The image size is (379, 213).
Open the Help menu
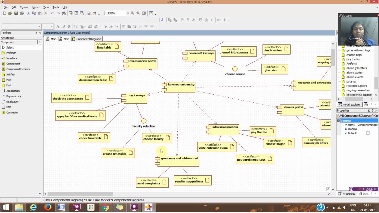(65, 7)
